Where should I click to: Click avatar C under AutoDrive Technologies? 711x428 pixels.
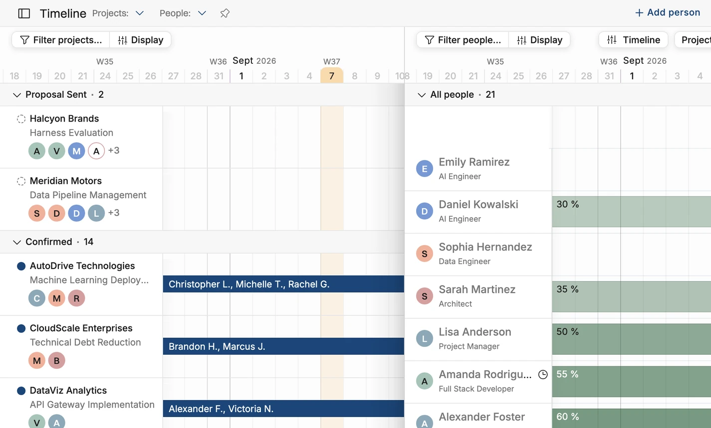(x=36, y=298)
